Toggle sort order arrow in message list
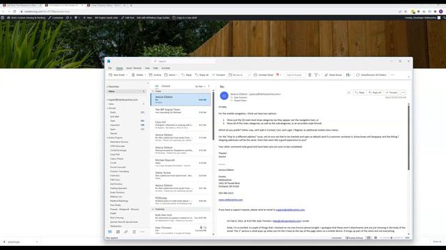The height and width of the screenshot is (250, 446). (x=209, y=86)
